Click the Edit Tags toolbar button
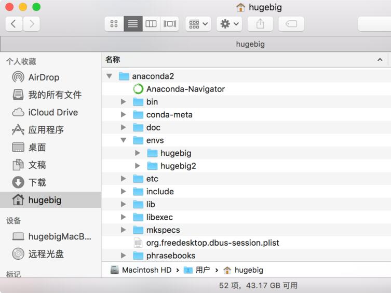391x293 pixels. [x=291, y=24]
